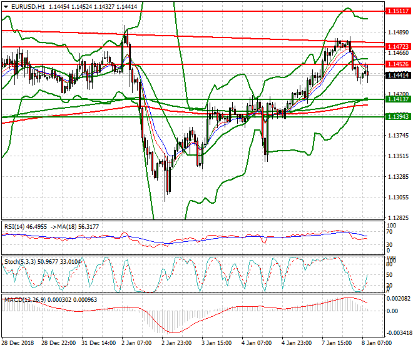The width and height of the screenshot is (413, 350).
Task: Click the 1.13285 price axis value
Action: (x=398, y=177)
